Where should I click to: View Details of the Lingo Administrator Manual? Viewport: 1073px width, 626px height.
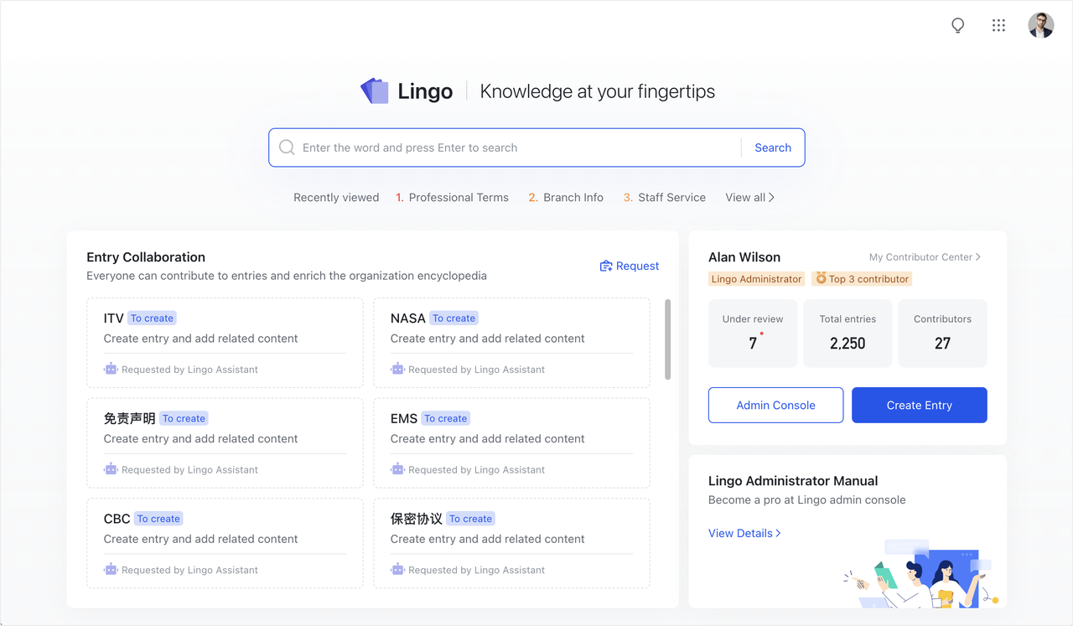(x=741, y=533)
